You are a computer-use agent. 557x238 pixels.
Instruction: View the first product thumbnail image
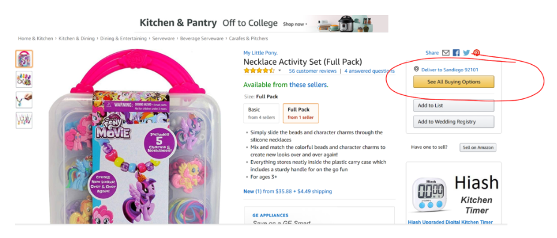point(24,59)
